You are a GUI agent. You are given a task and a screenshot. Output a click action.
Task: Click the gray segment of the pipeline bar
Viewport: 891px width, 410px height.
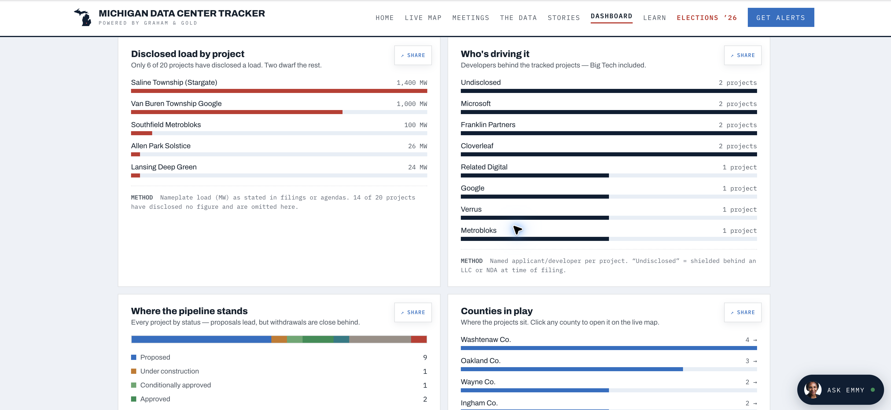point(380,339)
